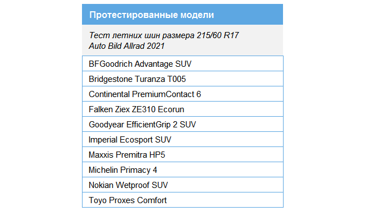
Task: Select the BFGoodrich Advantage SUV row
Action: 182,63
